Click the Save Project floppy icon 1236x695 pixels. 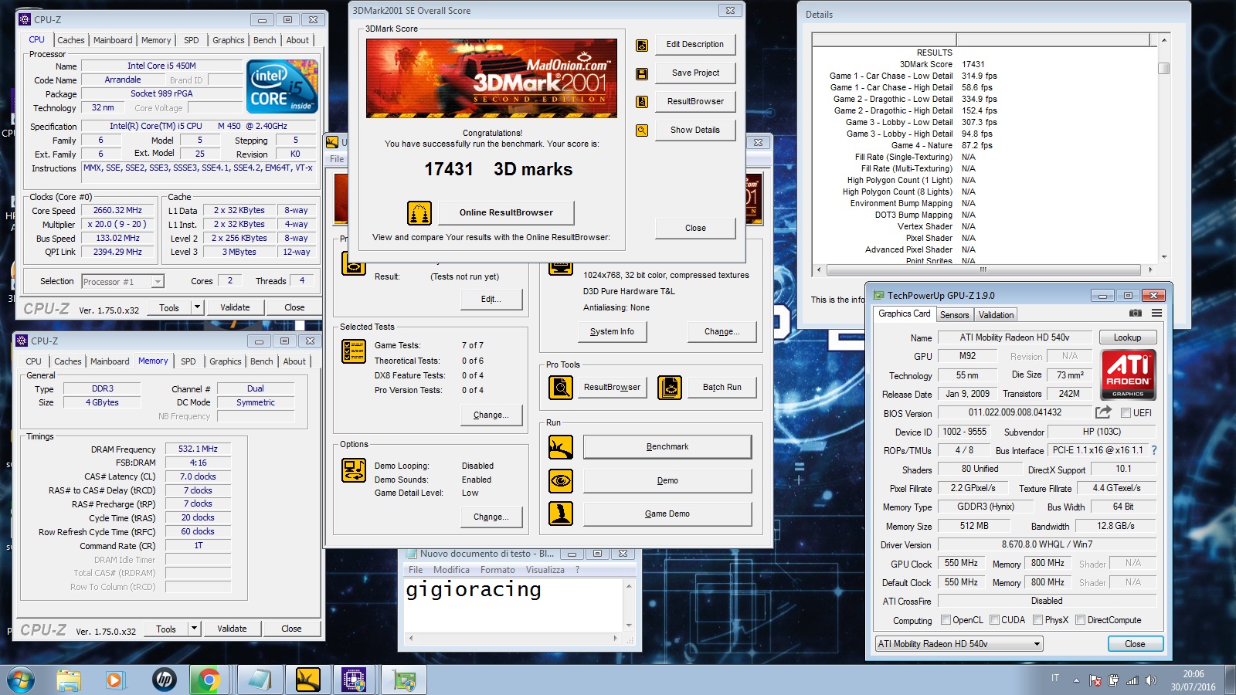[x=641, y=74]
